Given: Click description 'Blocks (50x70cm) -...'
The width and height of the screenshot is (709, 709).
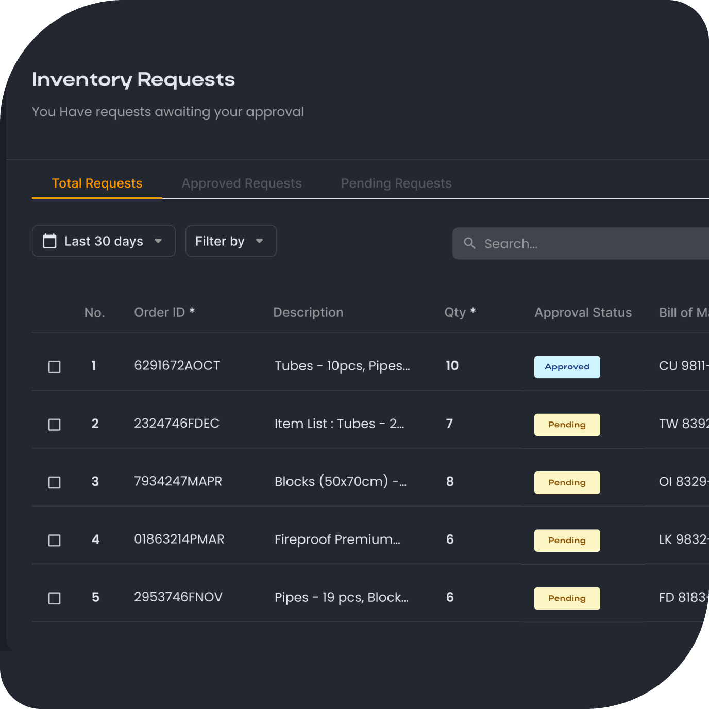Looking at the screenshot, I should pyautogui.click(x=341, y=481).
